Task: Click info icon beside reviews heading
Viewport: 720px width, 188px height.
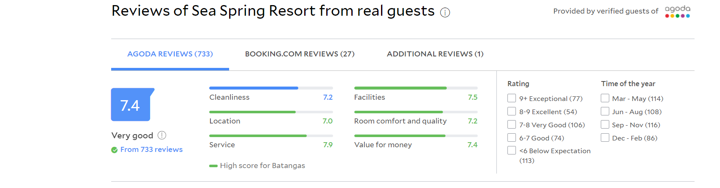Action: coord(445,13)
